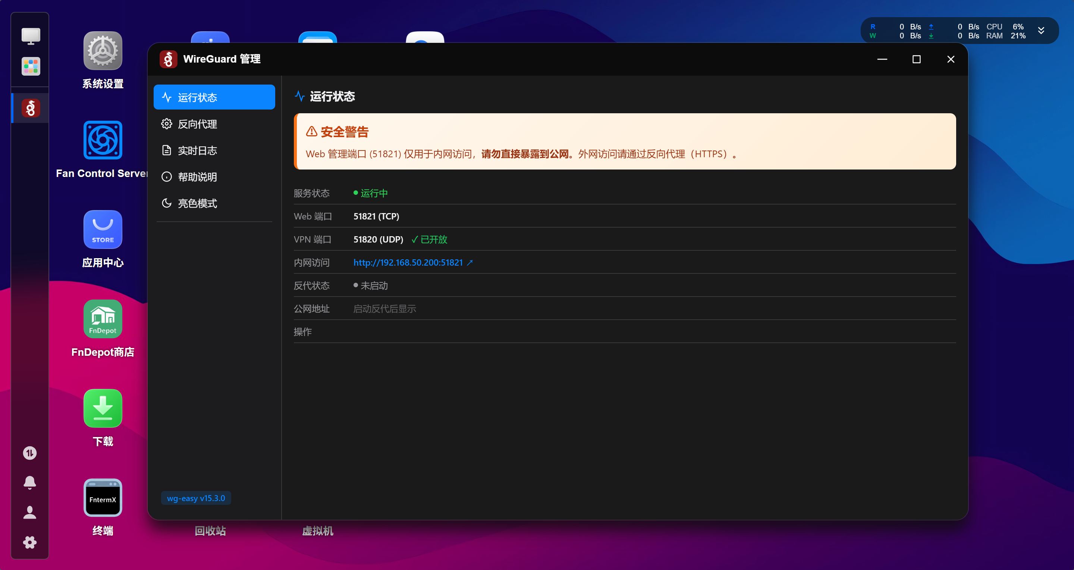
Task: Toggle 亮色模式 in the sidebar
Action: tap(214, 203)
